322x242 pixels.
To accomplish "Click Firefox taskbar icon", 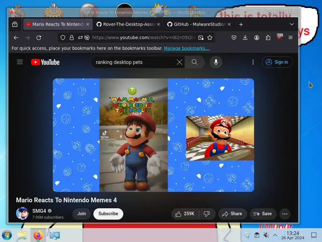I will 38,235.
